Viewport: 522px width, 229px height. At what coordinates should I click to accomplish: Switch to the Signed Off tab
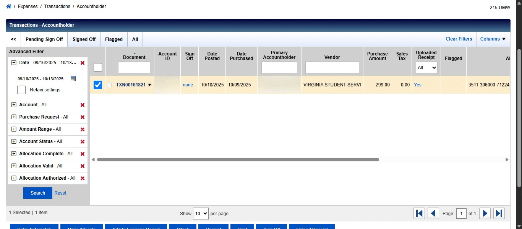pos(84,39)
